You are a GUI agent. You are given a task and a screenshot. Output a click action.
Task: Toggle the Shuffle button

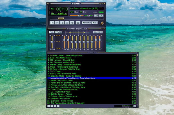[87, 23]
